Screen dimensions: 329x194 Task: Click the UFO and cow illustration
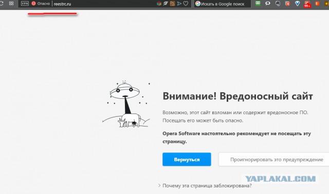[126, 104]
